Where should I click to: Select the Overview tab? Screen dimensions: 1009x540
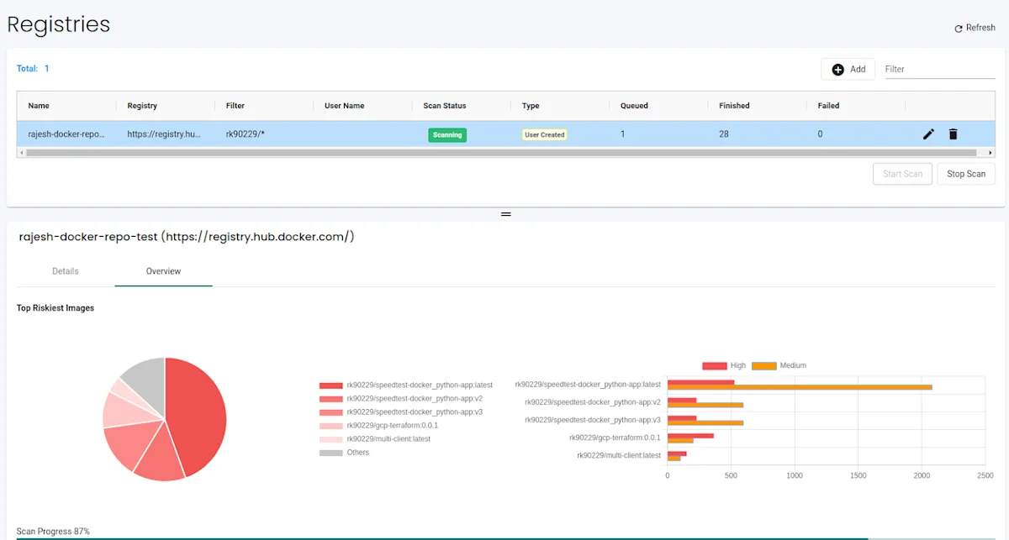[x=163, y=271]
